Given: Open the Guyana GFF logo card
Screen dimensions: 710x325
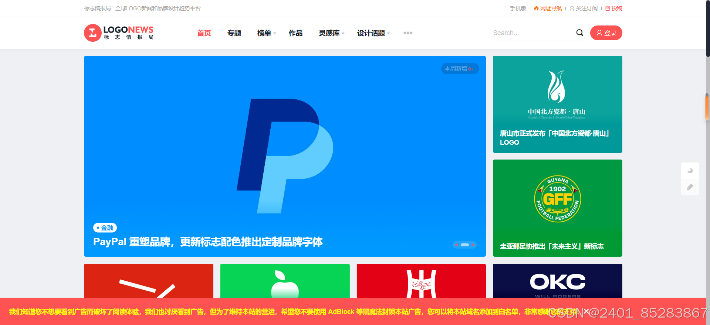Looking at the screenshot, I should click(x=558, y=208).
